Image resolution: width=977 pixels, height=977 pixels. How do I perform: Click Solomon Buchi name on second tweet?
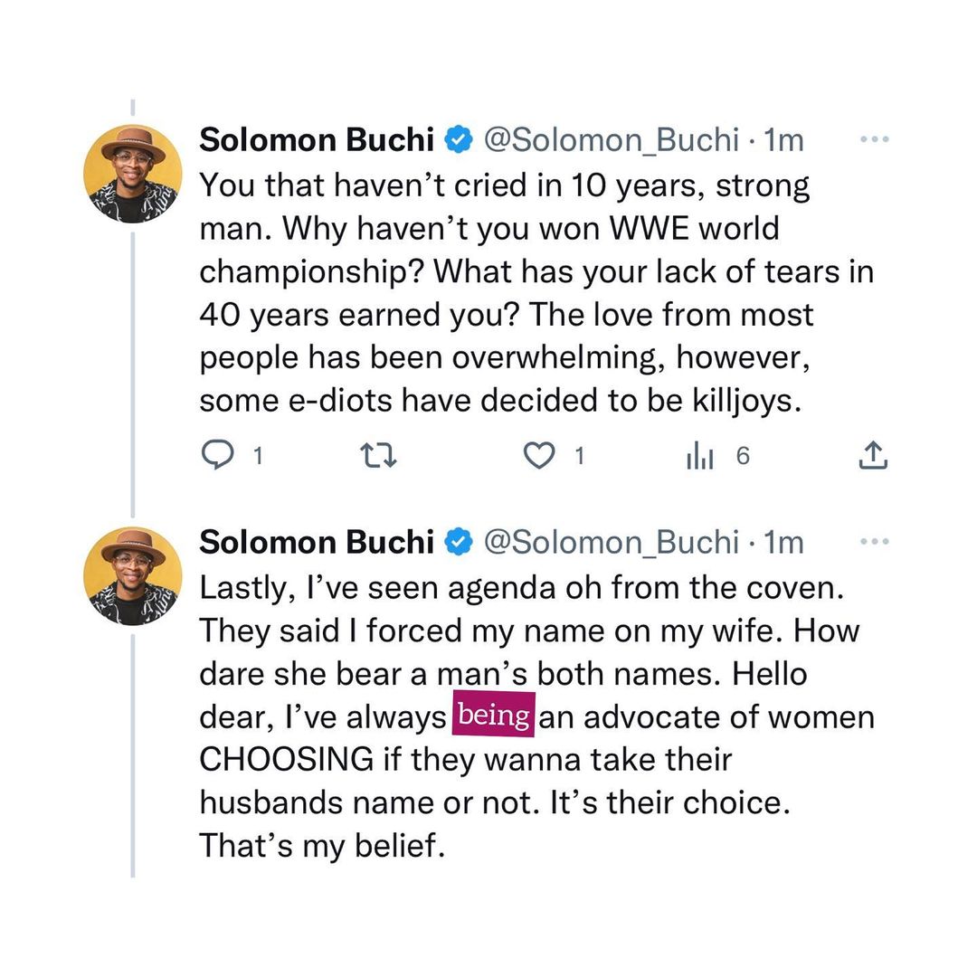[317, 542]
